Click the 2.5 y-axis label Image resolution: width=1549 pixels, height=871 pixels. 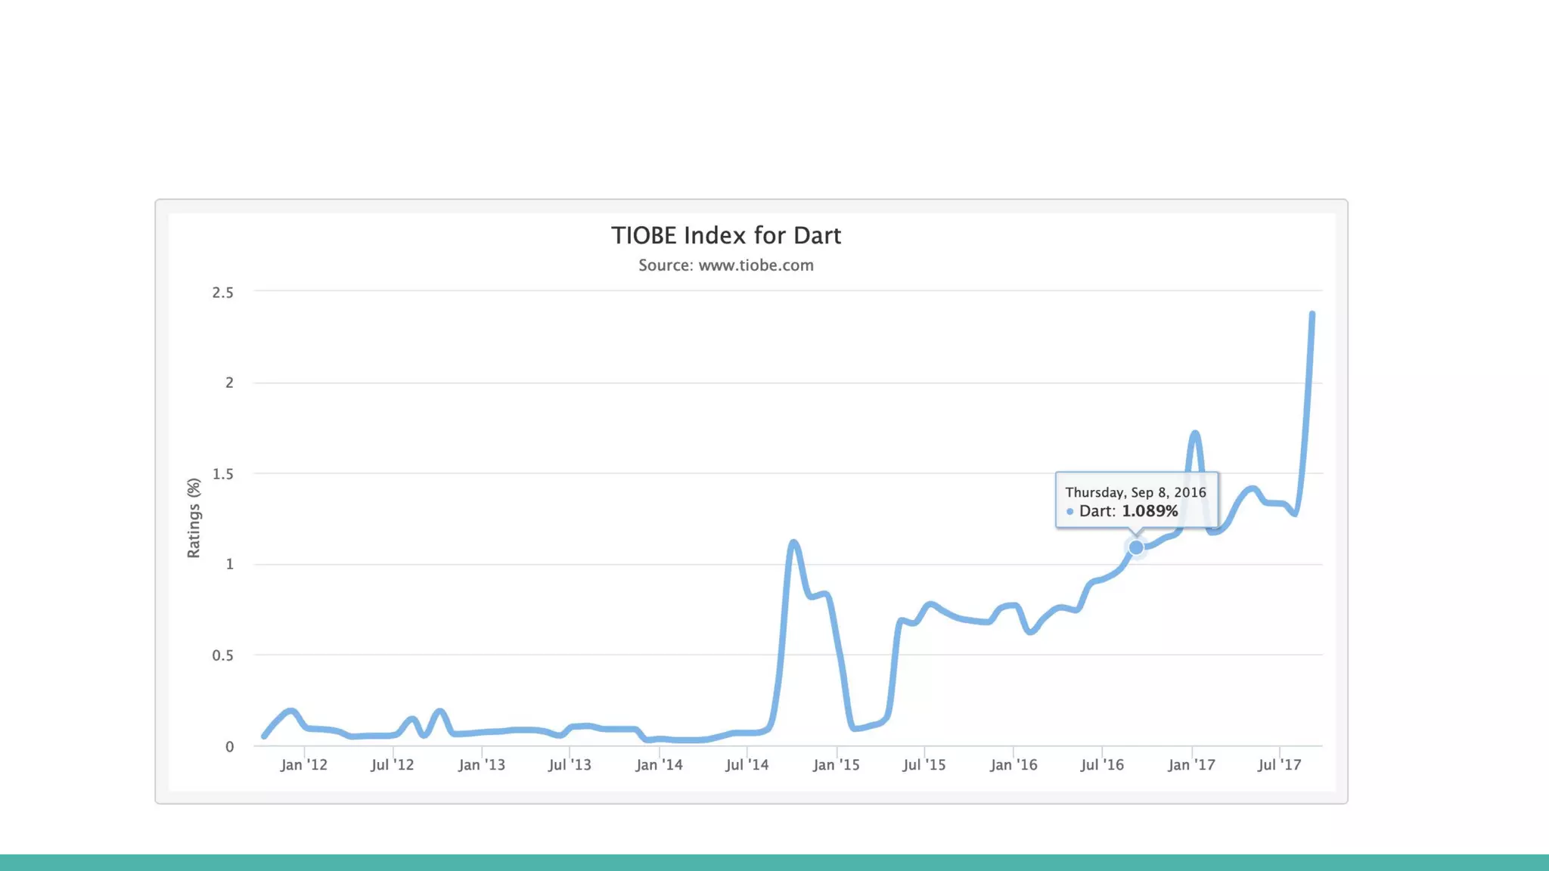[222, 293]
